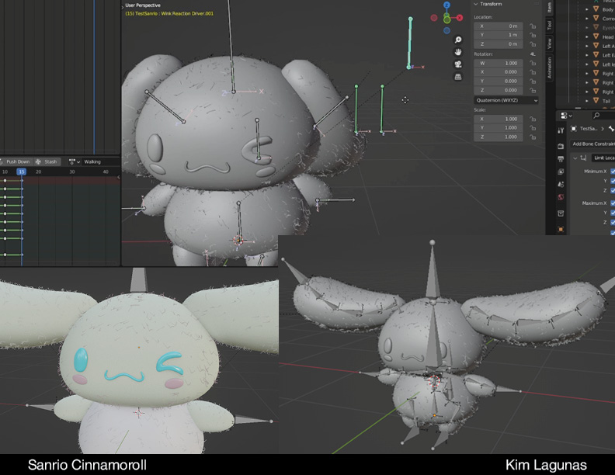Open the View Layer properties icon
Viewport: 615px width, 475px height.
tap(561, 172)
